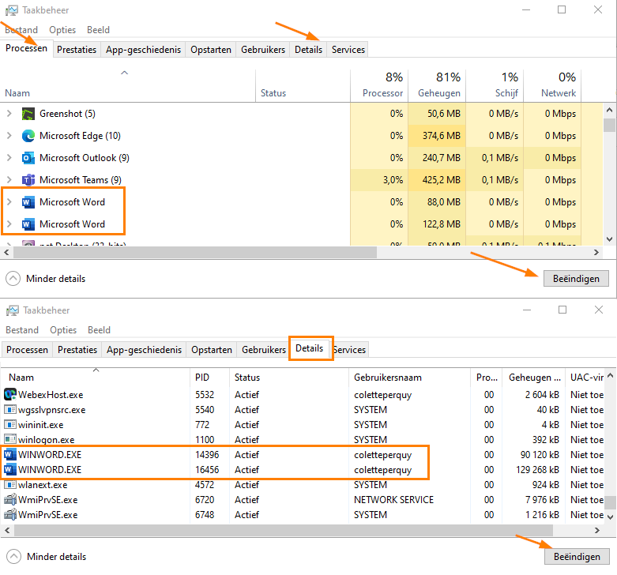Click the wlanext.exe icon

[x=10, y=484]
